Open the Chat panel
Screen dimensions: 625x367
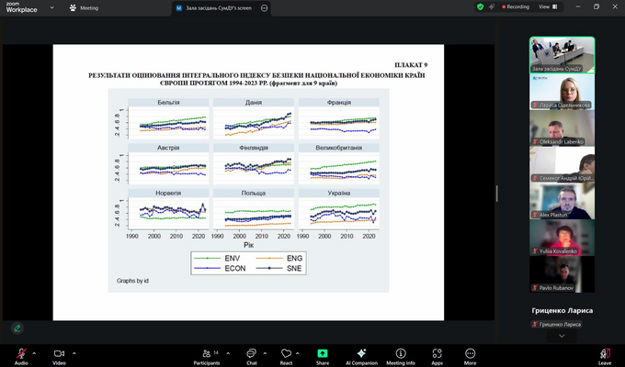[x=251, y=353]
